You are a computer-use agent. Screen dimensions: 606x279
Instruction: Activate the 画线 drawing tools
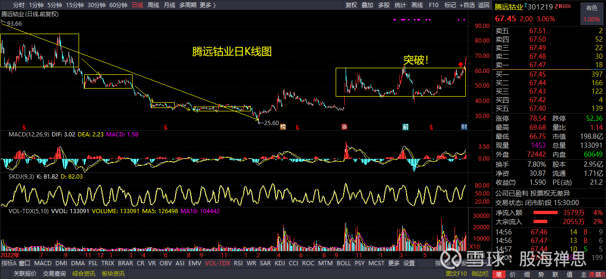[x=417, y=5]
